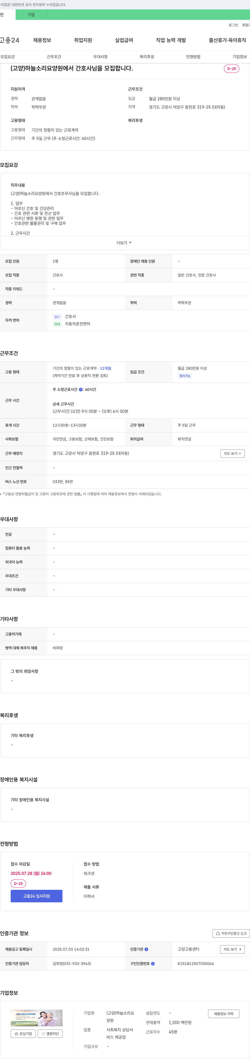Click the 비희망 military service value
Screen dimensions: 250x1059
(58, 648)
